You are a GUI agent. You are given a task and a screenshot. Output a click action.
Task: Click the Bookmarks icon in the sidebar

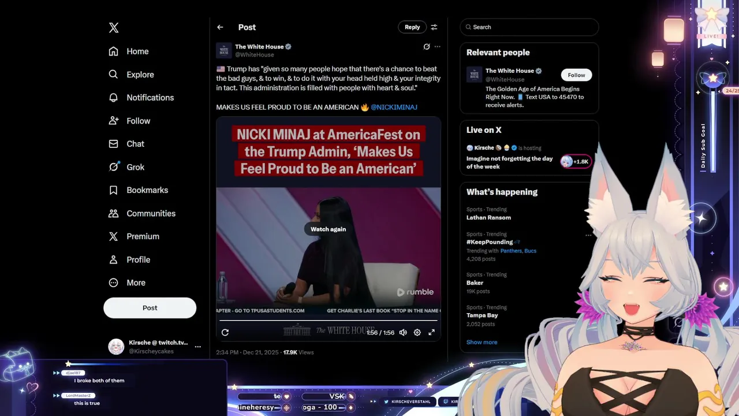114,190
